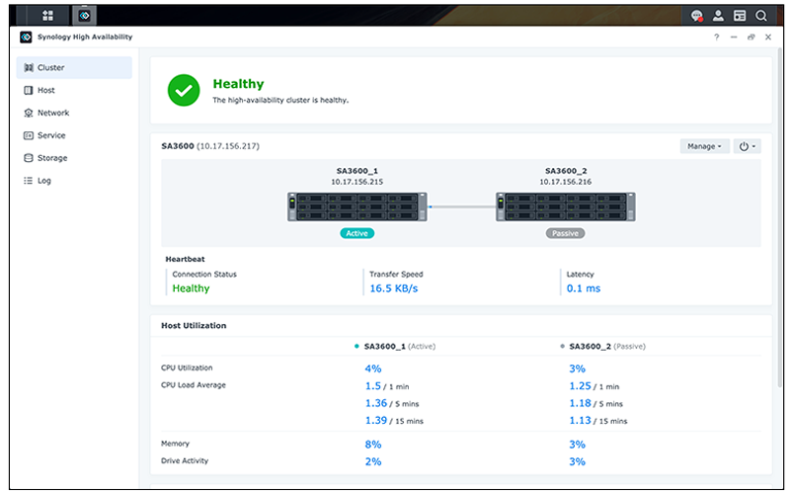Click the Service sidebar icon
Screen dimensions: 790x494
pyautogui.click(x=29, y=135)
